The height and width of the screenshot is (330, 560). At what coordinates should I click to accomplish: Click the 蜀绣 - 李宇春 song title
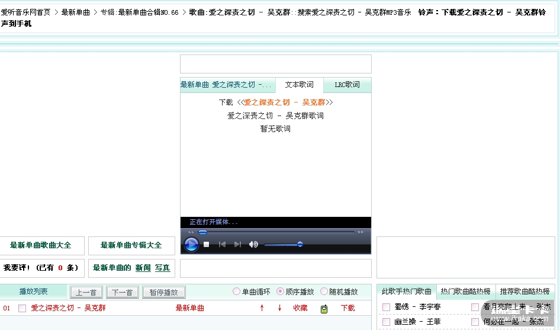click(417, 307)
